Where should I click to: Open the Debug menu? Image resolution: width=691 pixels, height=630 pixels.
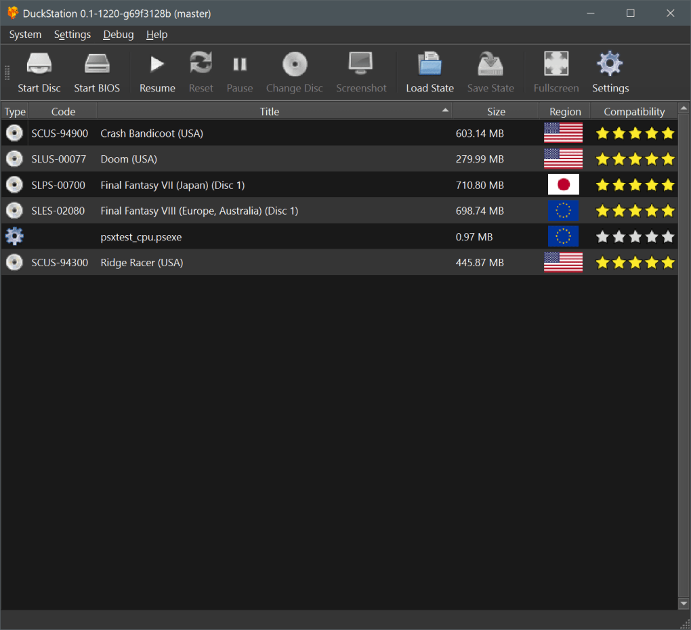point(118,35)
